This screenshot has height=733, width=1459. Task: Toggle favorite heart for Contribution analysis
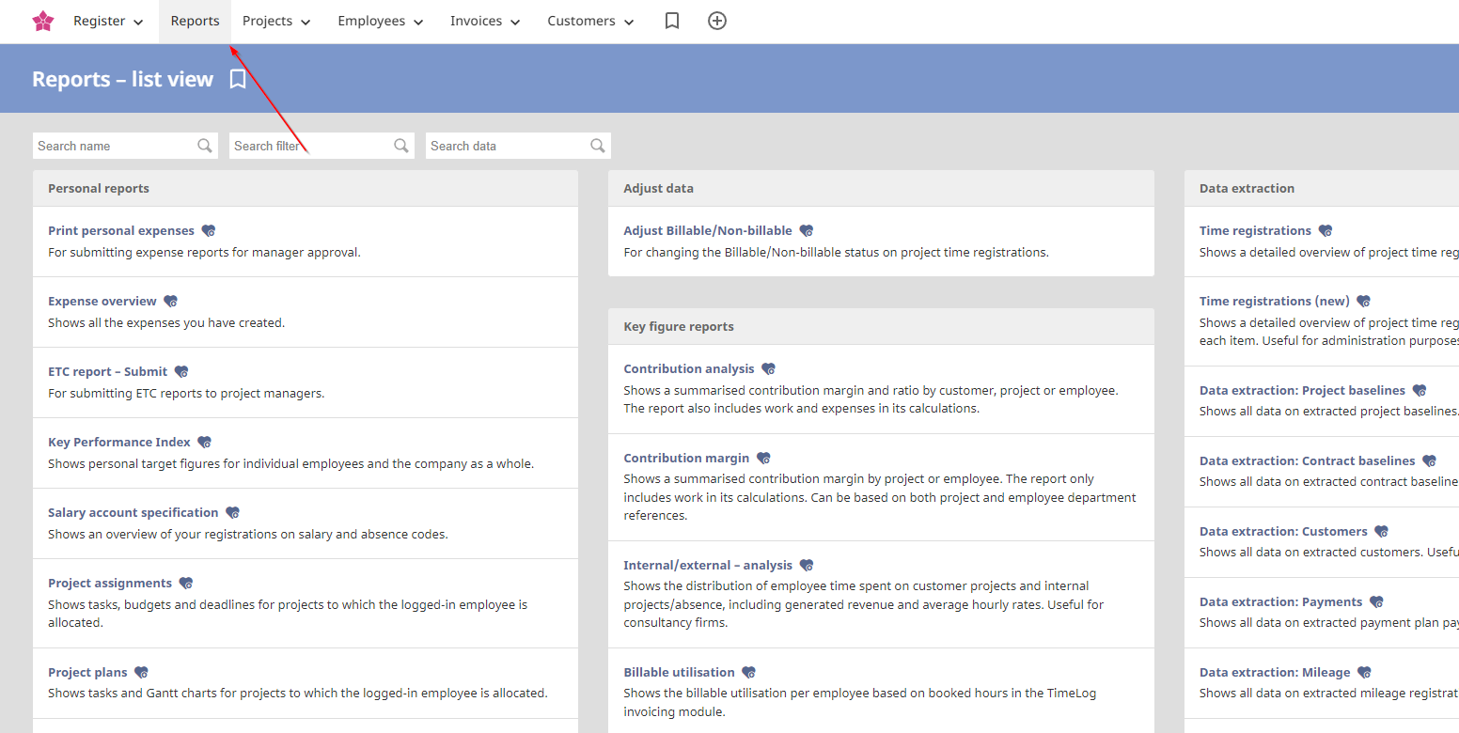(x=768, y=369)
